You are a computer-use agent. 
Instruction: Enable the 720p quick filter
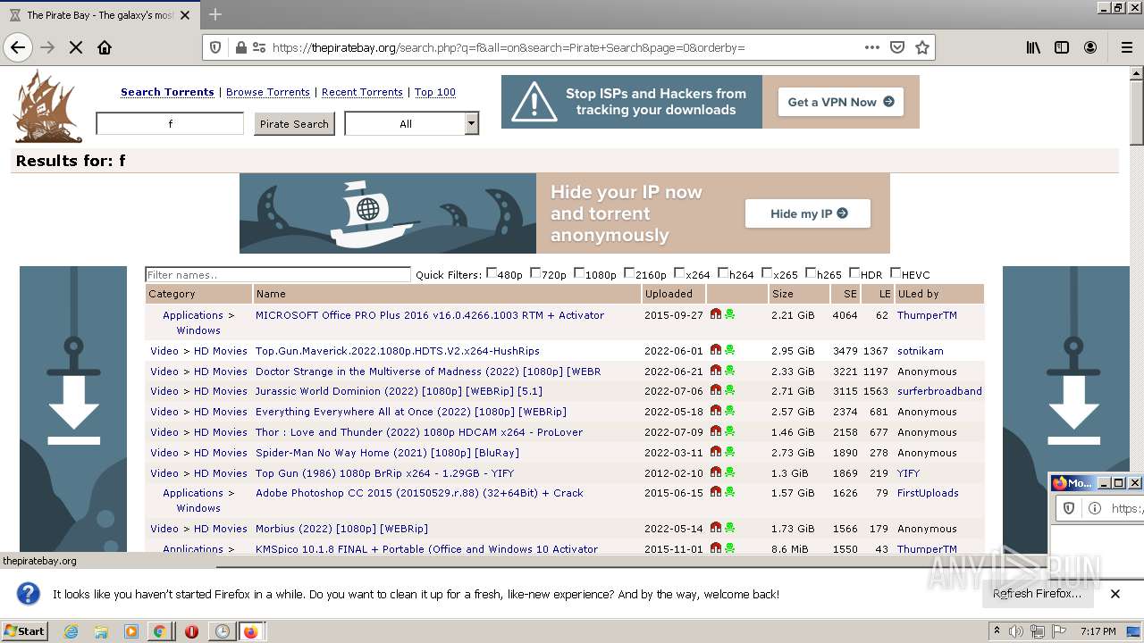(x=535, y=273)
